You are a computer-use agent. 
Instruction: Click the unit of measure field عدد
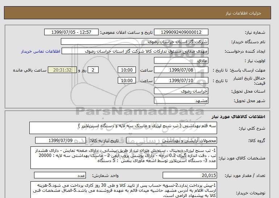click(x=60, y=175)
